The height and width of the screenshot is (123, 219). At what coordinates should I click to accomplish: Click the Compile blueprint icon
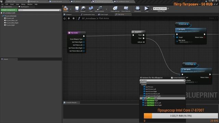(x=66, y=9)
